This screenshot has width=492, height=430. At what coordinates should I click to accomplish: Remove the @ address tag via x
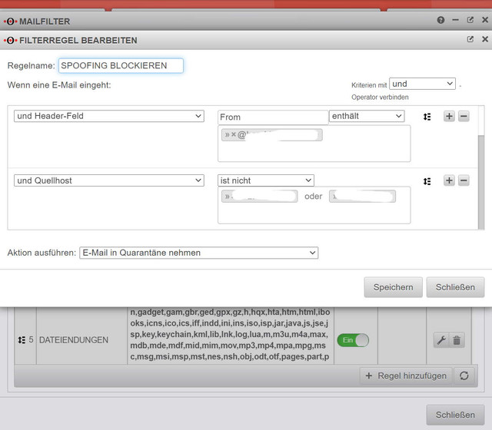[234, 135]
